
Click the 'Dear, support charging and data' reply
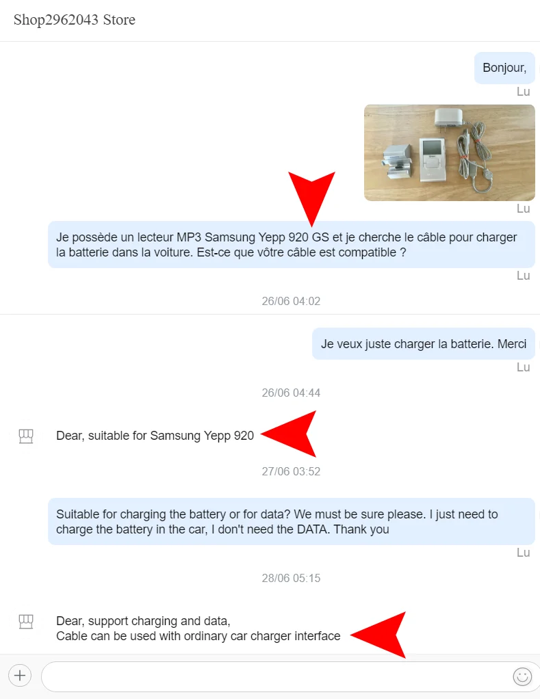[198, 629]
